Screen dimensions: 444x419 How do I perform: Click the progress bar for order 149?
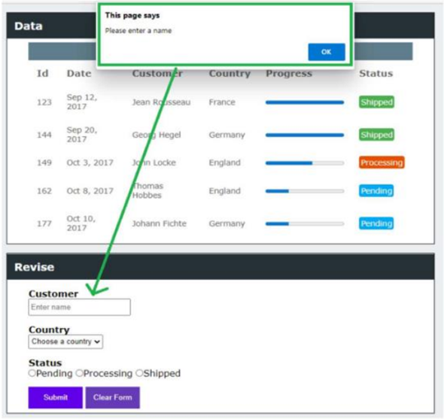coord(305,163)
